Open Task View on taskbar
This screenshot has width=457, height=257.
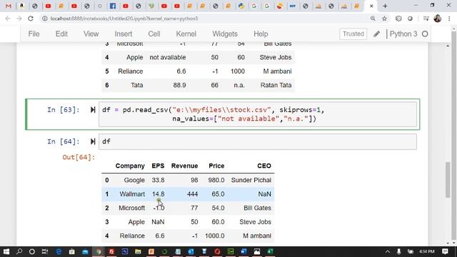coord(45,251)
